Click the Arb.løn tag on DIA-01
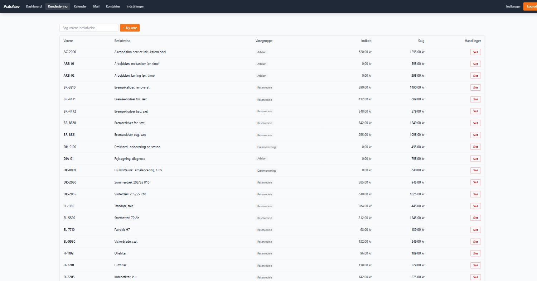 click(x=262, y=158)
